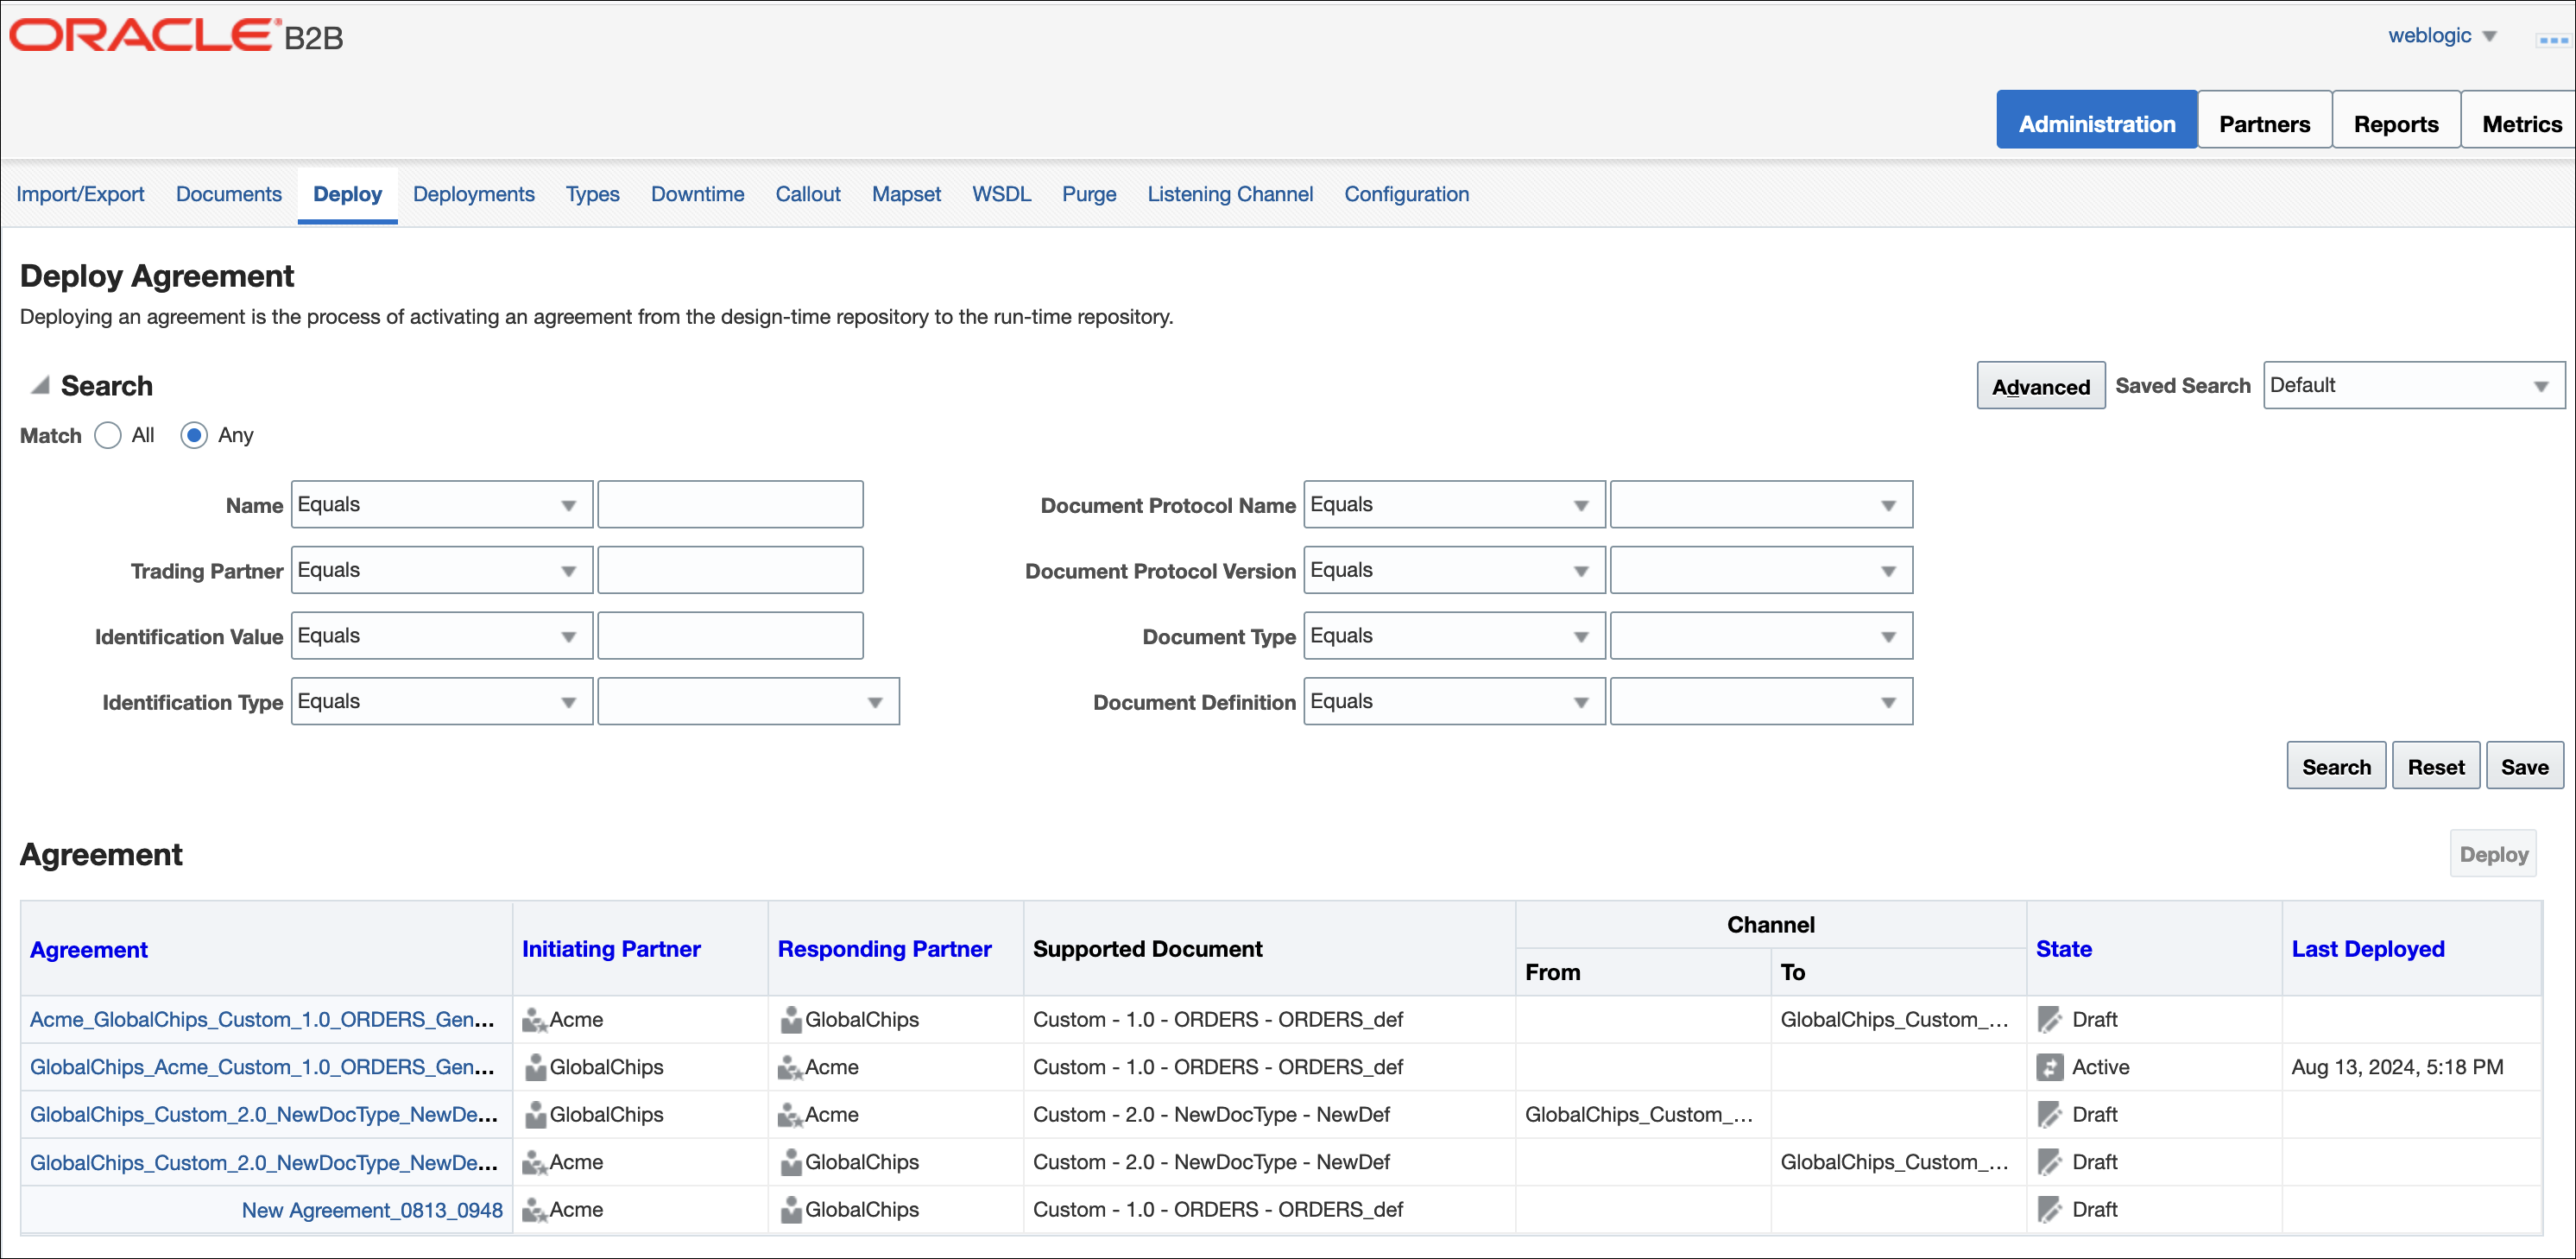Select the Match All radio button
The height and width of the screenshot is (1259, 2576).
[x=107, y=435]
